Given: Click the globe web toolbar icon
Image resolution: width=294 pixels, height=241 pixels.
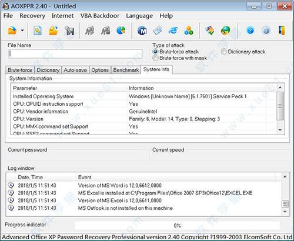Looking at the screenshot, I should (226, 31).
